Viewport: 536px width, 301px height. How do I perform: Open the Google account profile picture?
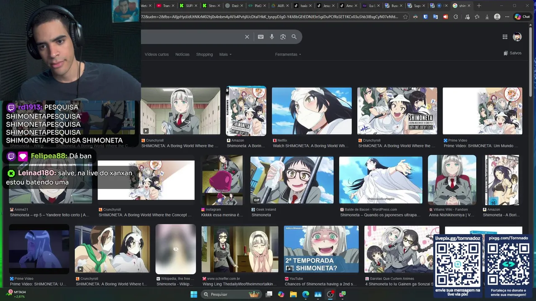click(518, 37)
